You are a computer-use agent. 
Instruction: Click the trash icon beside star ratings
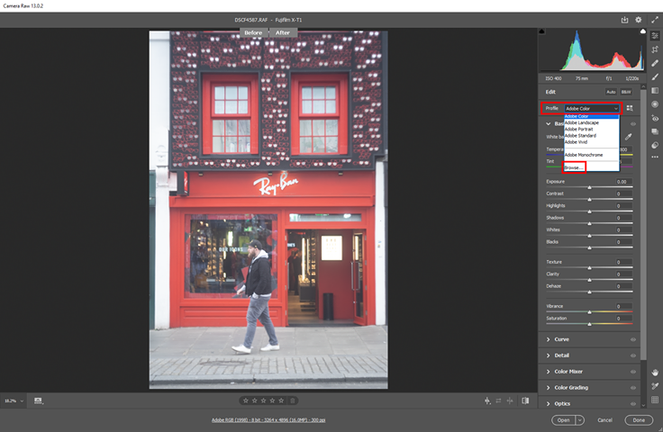click(293, 400)
